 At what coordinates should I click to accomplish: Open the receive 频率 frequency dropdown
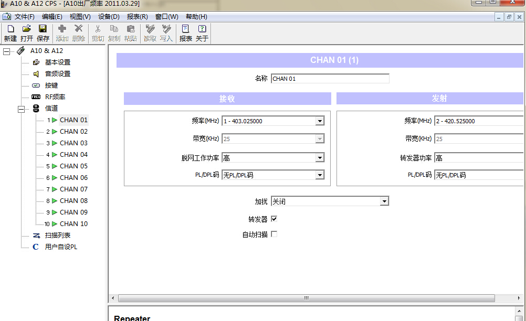pos(320,121)
